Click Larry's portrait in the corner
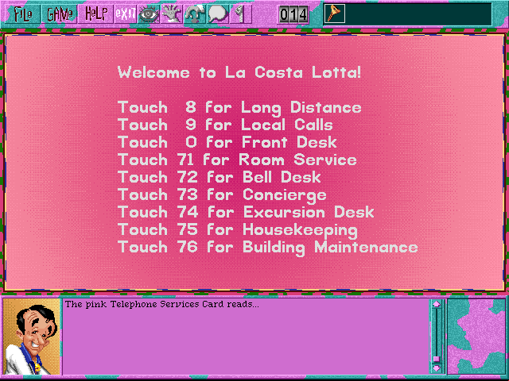This screenshot has width=509, height=381. (x=32, y=337)
